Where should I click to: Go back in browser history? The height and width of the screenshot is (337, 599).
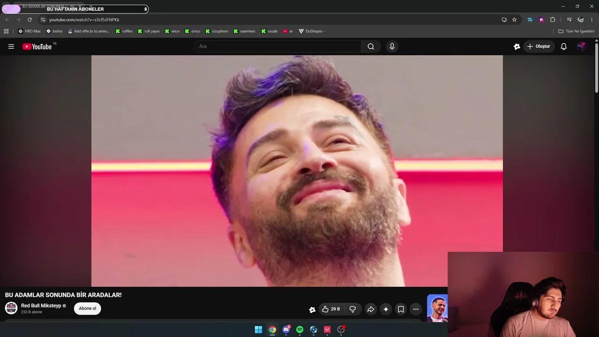pos(7,20)
